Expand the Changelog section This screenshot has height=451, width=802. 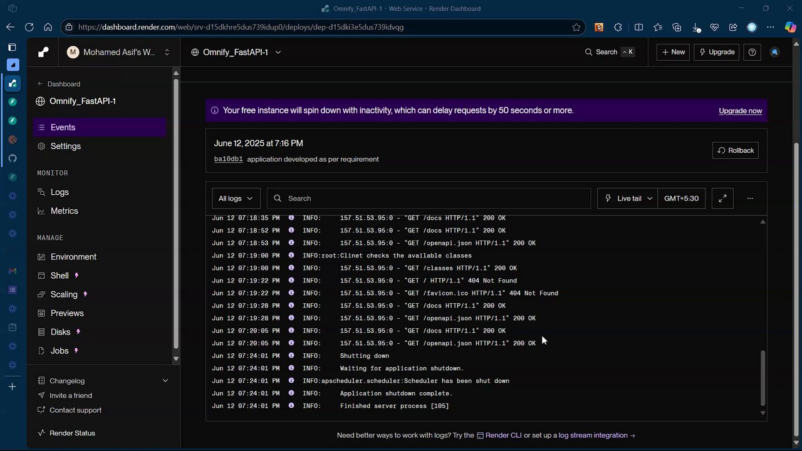(103, 381)
